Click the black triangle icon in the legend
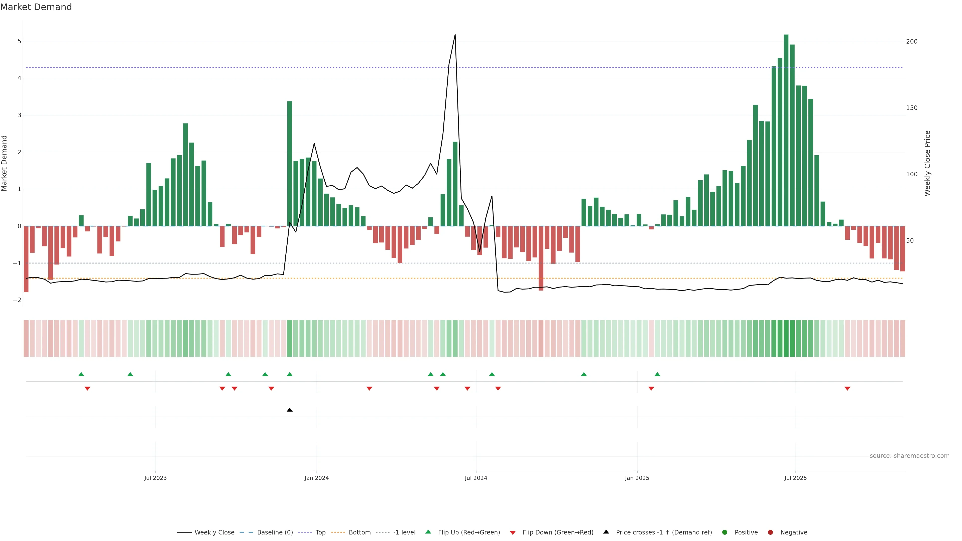Viewport: 962px width, 541px height. coord(606,532)
